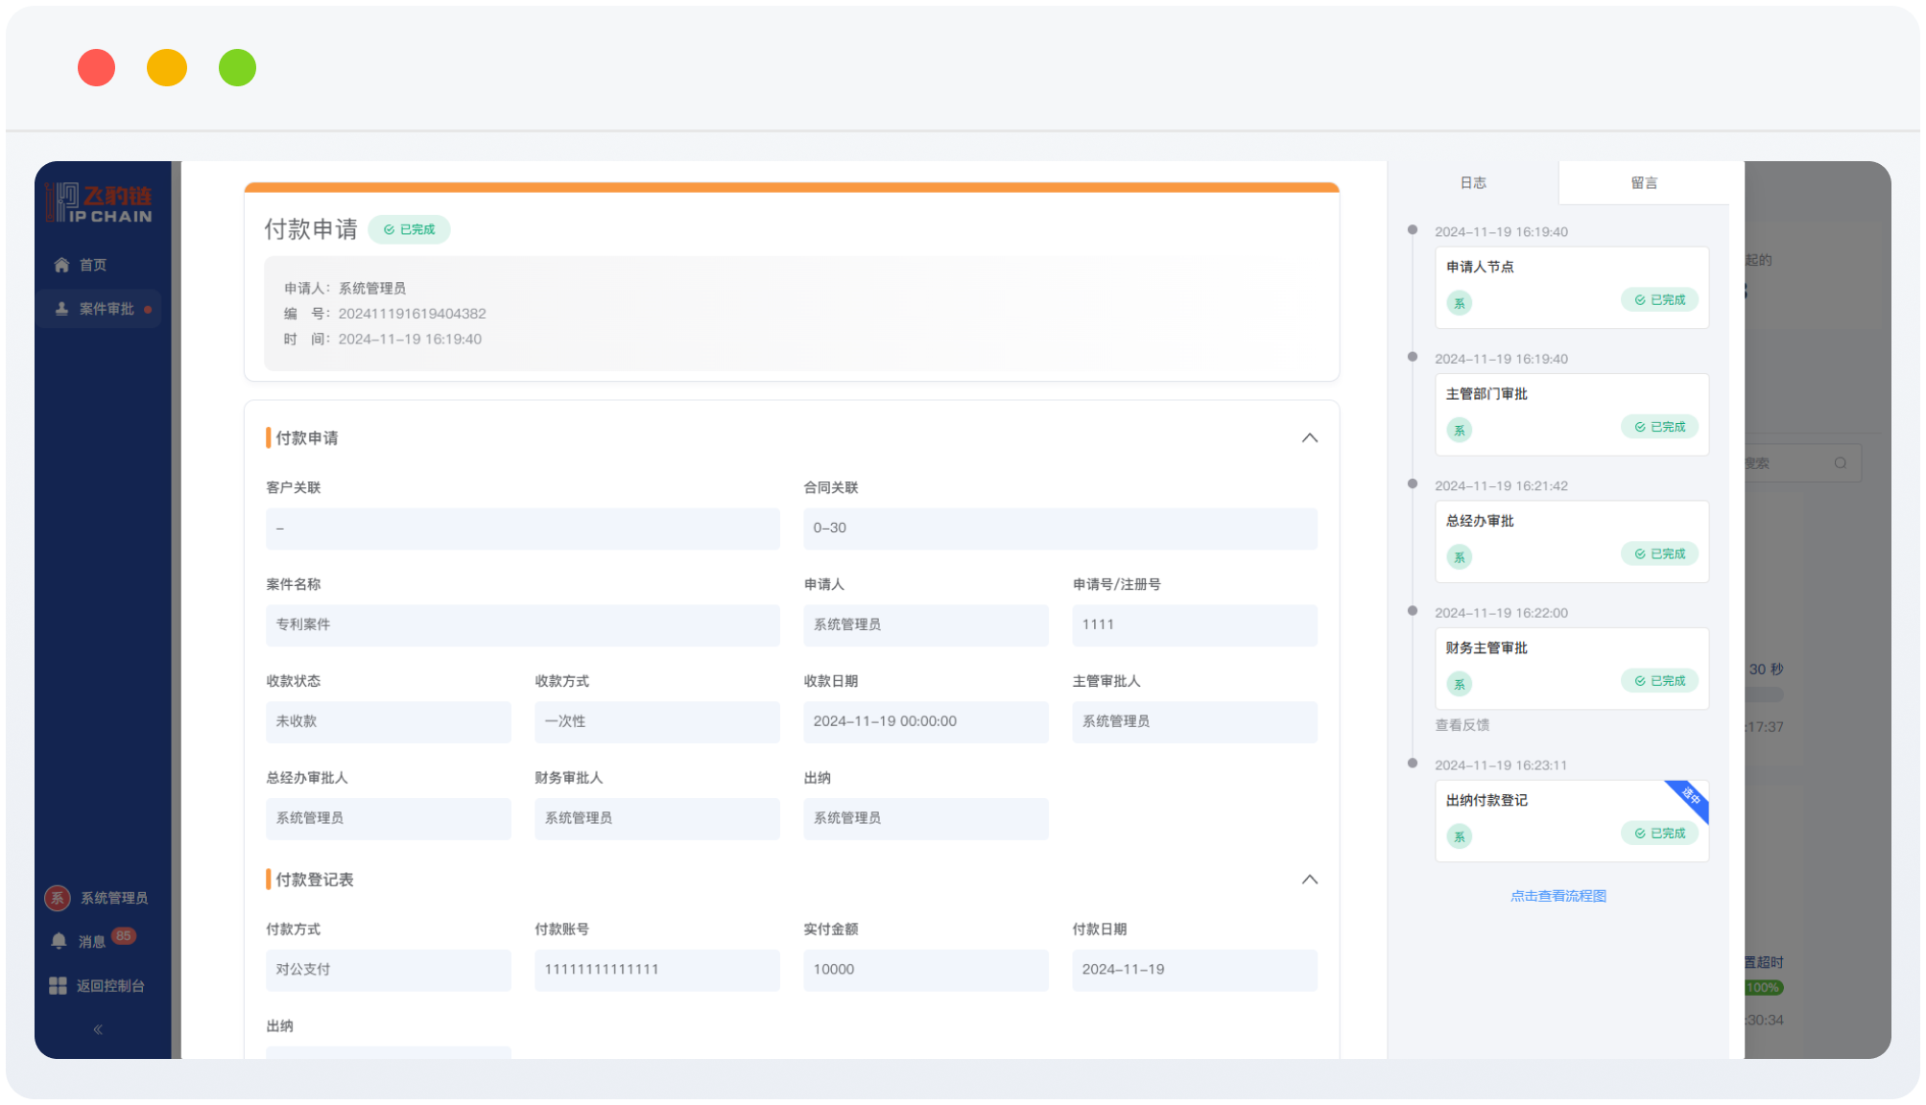Click the search magnifier icon on the right

tap(1841, 463)
